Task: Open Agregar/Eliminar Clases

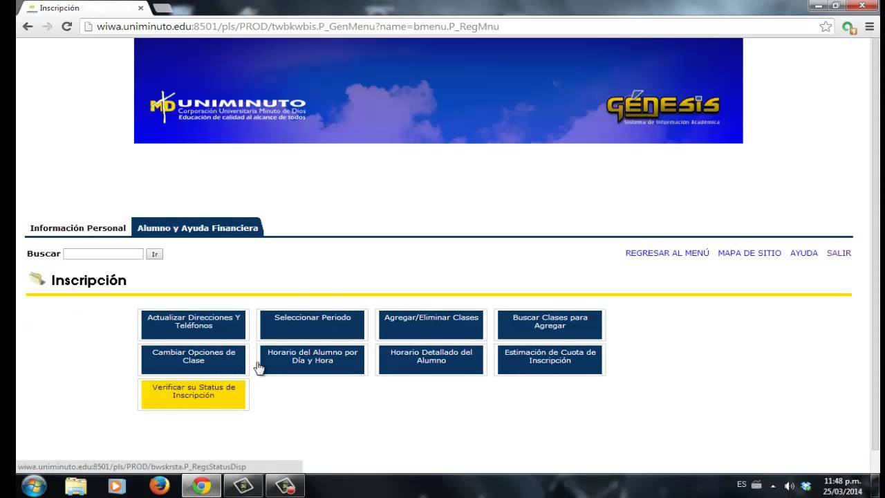Action: click(x=431, y=324)
